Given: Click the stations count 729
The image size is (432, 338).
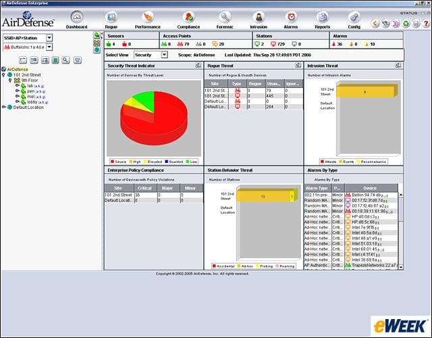Looking at the screenshot, I should tap(281, 44).
